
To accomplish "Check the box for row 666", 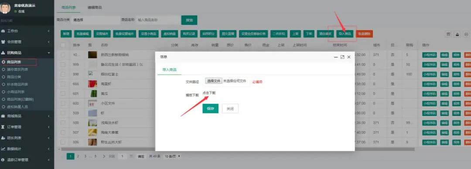I will coord(63,84).
